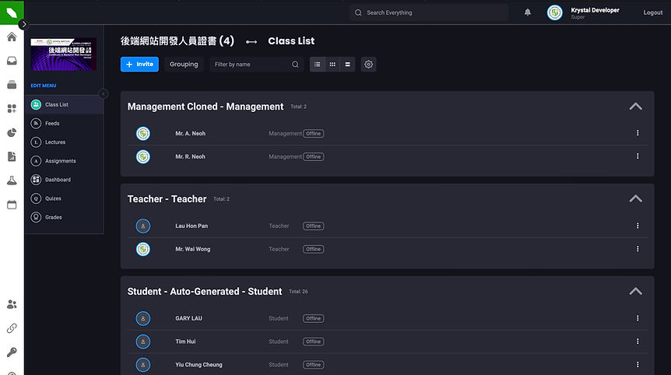Click the notification bell icon
The height and width of the screenshot is (375, 671).
click(x=528, y=12)
